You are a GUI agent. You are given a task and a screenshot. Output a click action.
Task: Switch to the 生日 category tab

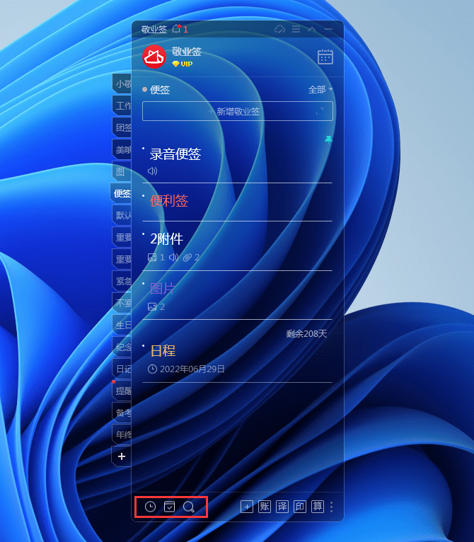pyautogui.click(x=122, y=325)
